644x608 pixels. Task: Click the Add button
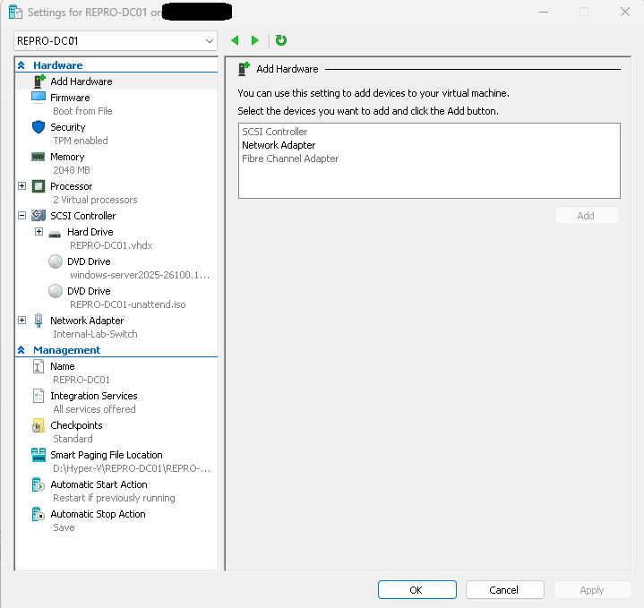[x=587, y=216]
